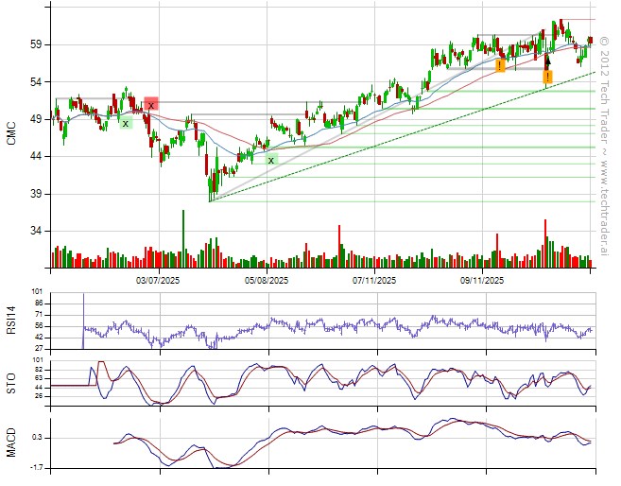Screen dimensions: 621x486
Task: Click the MACD indicator label
Action: [11, 443]
